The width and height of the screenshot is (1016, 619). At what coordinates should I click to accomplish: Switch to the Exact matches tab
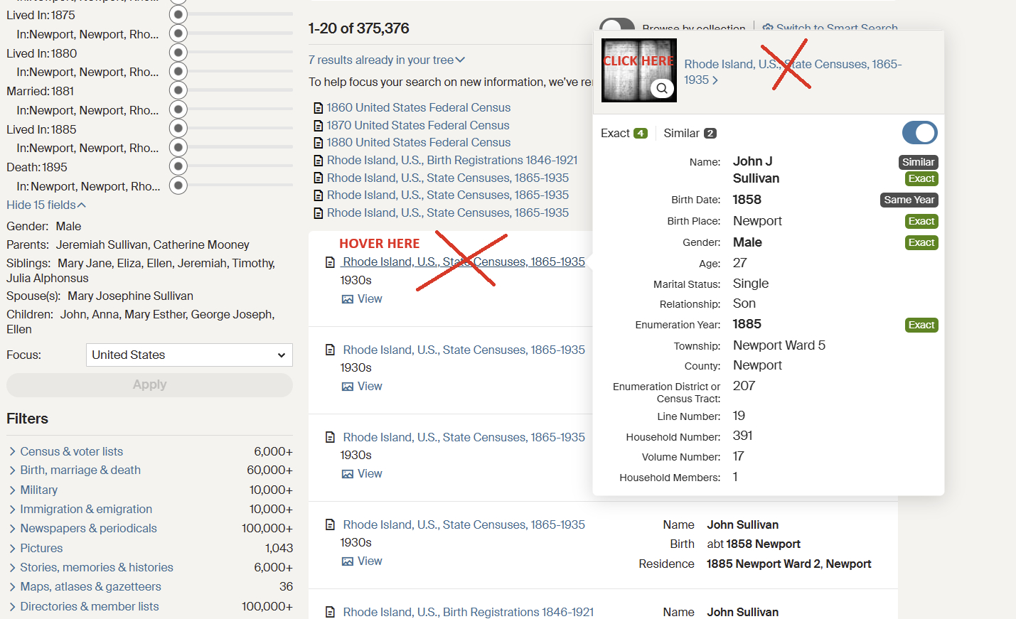pyautogui.click(x=624, y=134)
